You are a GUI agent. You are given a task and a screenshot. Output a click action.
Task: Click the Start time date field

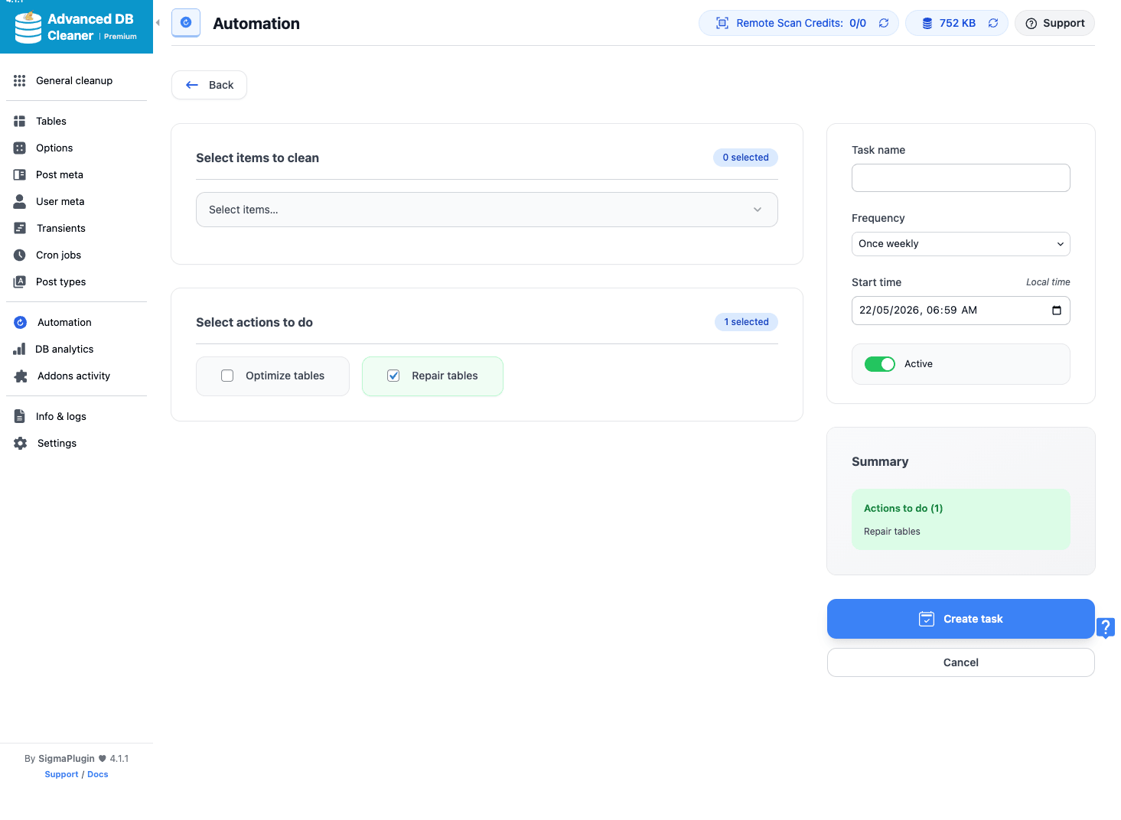[960, 311]
